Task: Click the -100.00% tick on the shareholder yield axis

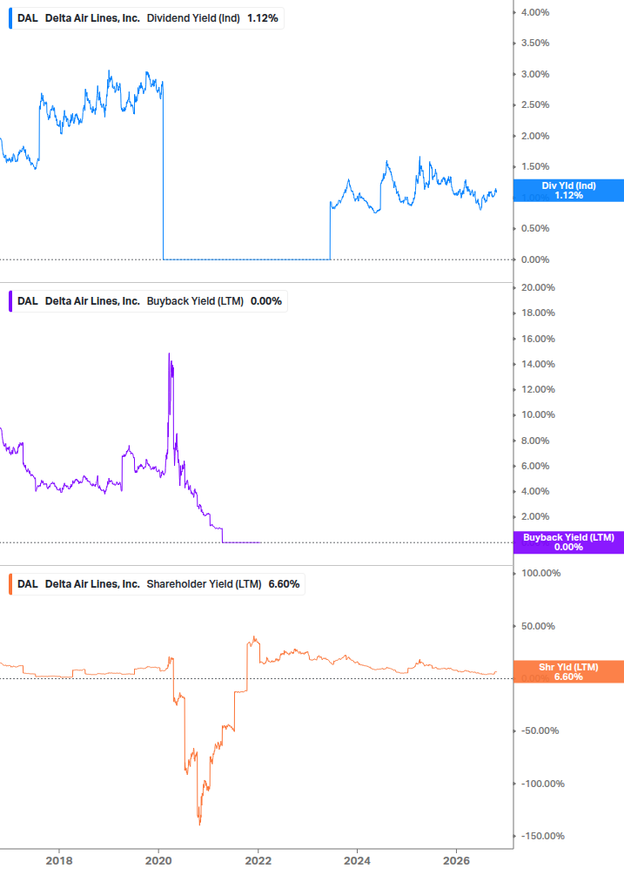Action: (x=542, y=784)
